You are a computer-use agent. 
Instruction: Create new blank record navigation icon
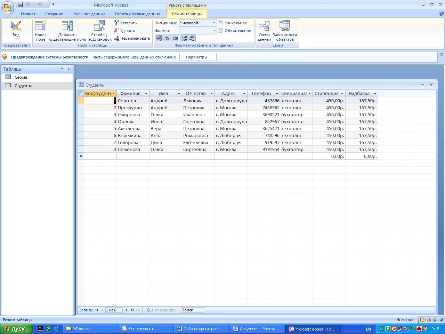(138, 310)
